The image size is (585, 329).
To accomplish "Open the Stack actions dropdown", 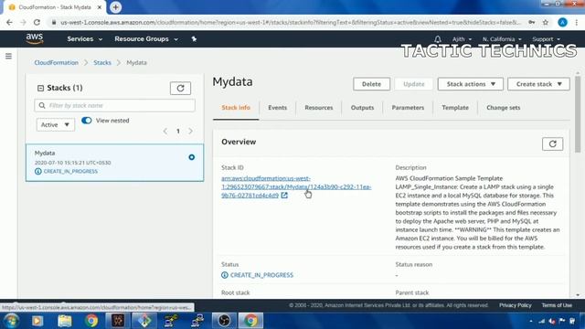I will click(471, 84).
